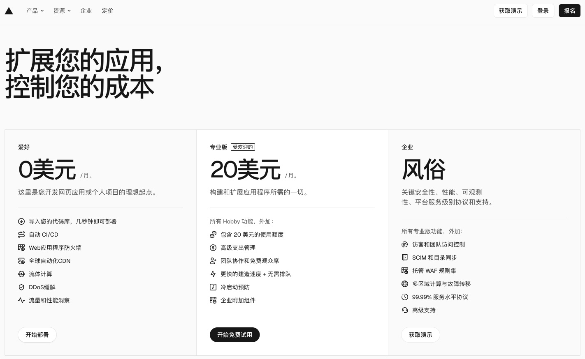Click the 开始部署 button
The height and width of the screenshot is (359, 585).
(x=37, y=335)
